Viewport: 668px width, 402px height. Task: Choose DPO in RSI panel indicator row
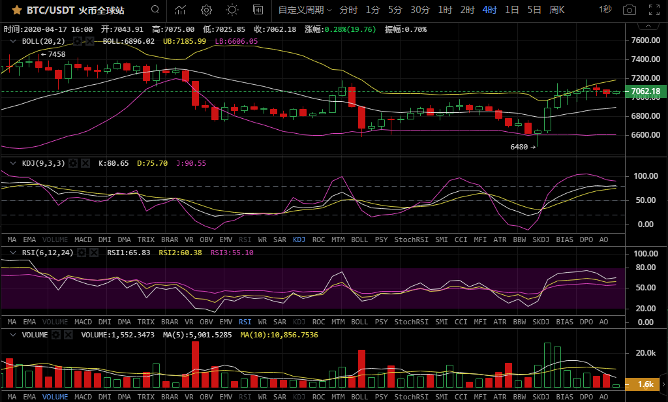[586, 322]
